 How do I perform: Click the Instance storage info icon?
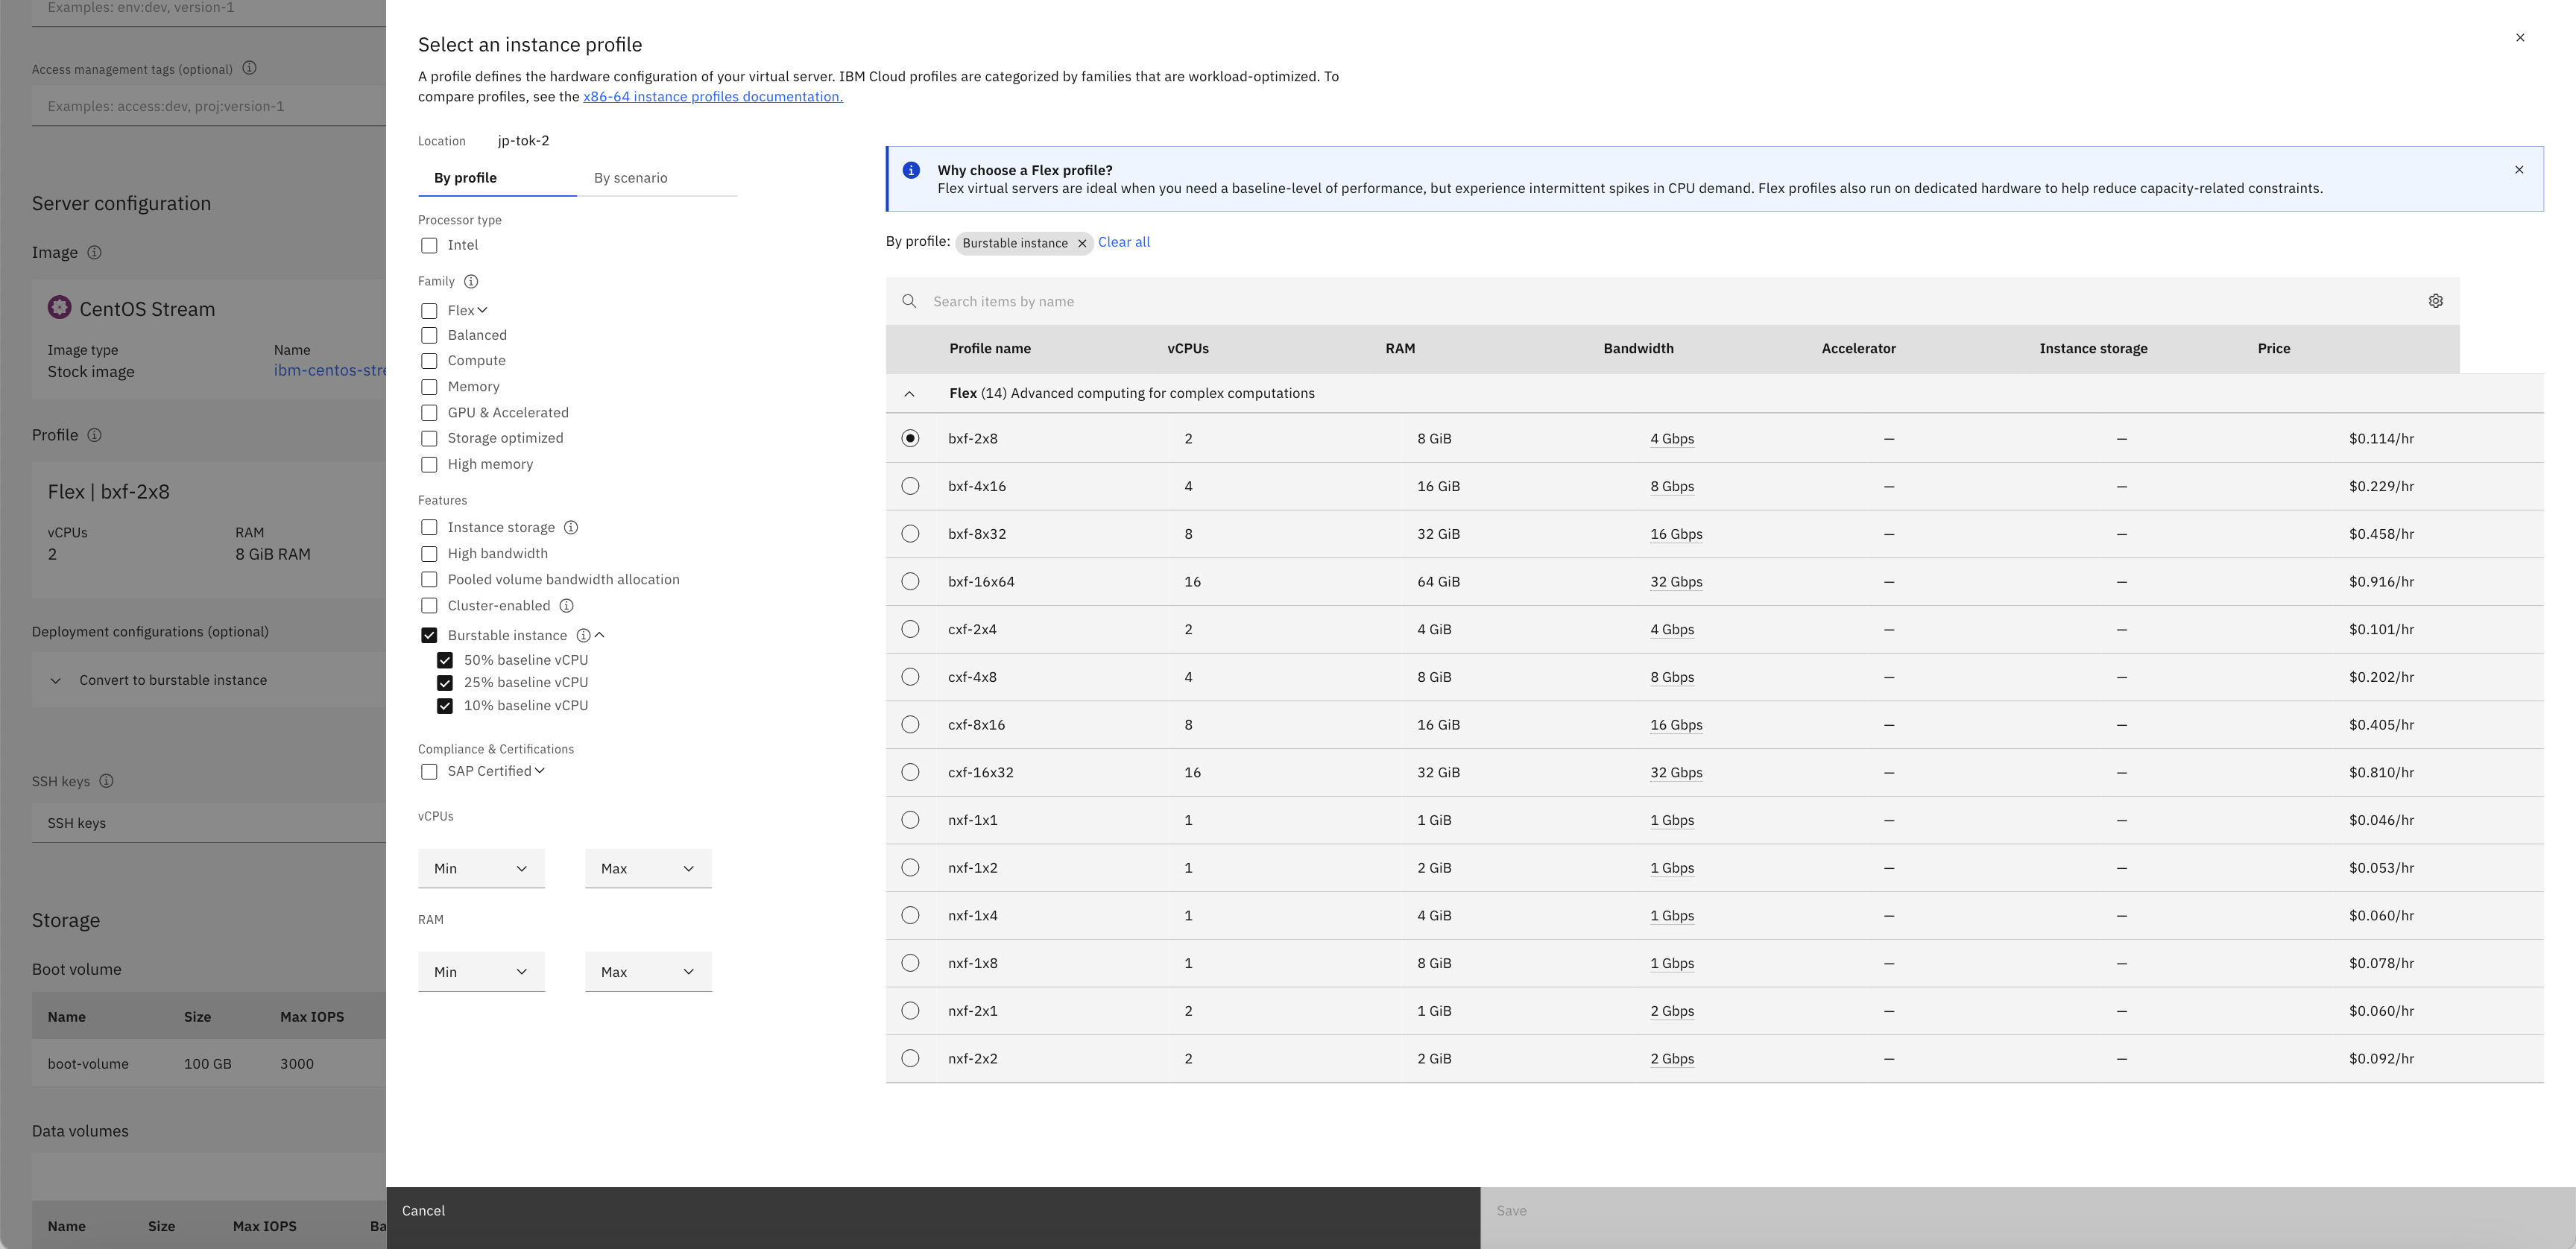point(571,528)
